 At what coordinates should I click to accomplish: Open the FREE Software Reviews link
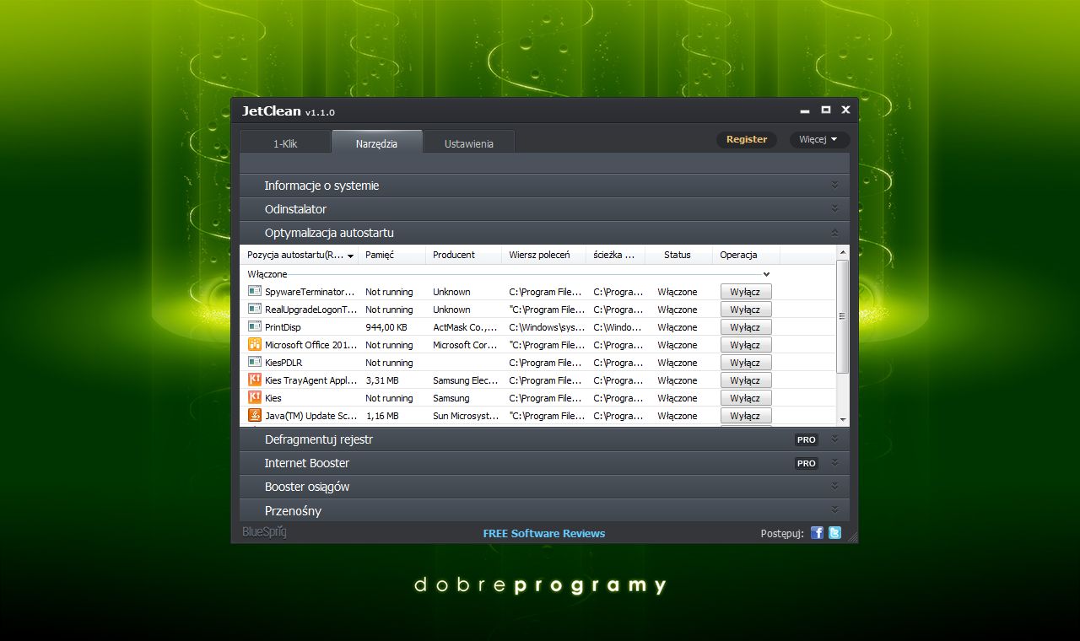tap(544, 533)
